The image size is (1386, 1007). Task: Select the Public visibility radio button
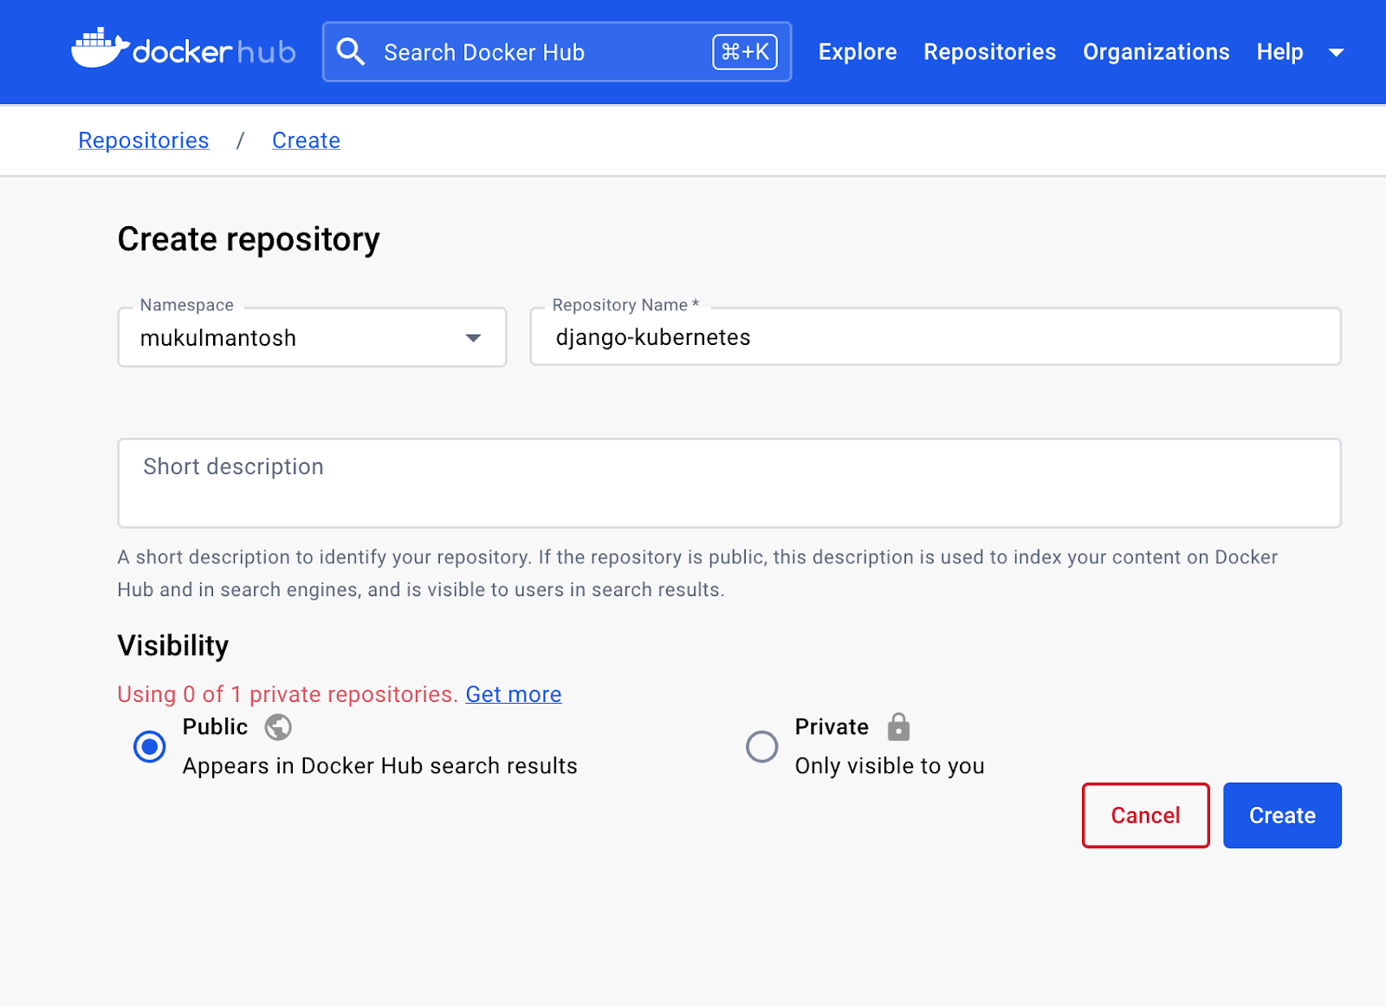pyautogui.click(x=150, y=746)
